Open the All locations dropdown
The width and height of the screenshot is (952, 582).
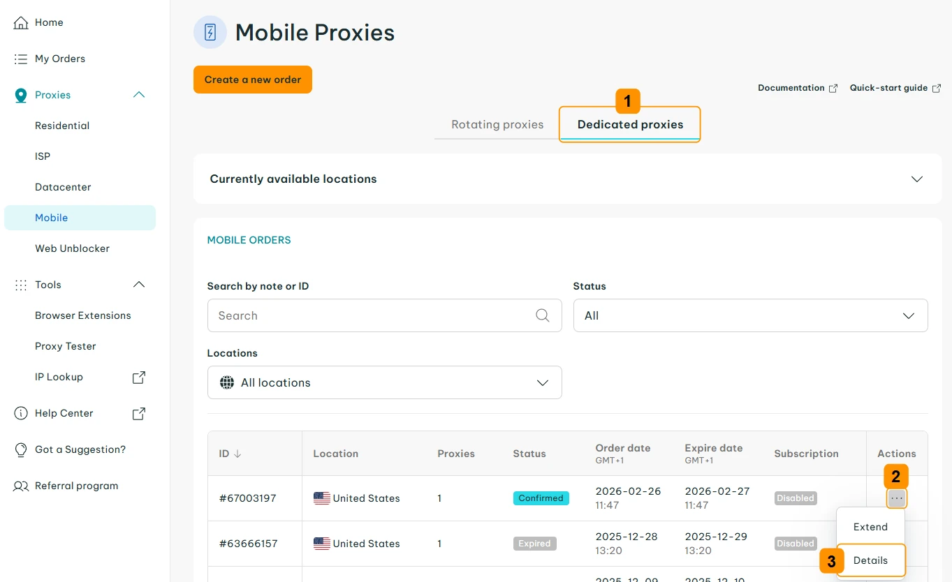pos(384,382)
